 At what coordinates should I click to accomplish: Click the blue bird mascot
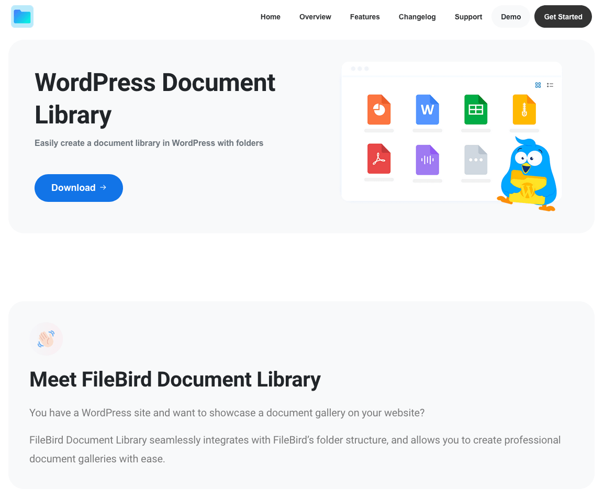(528, 175)
